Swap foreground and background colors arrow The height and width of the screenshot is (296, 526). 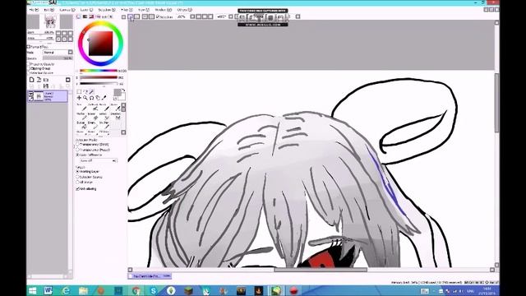[123, 90]
